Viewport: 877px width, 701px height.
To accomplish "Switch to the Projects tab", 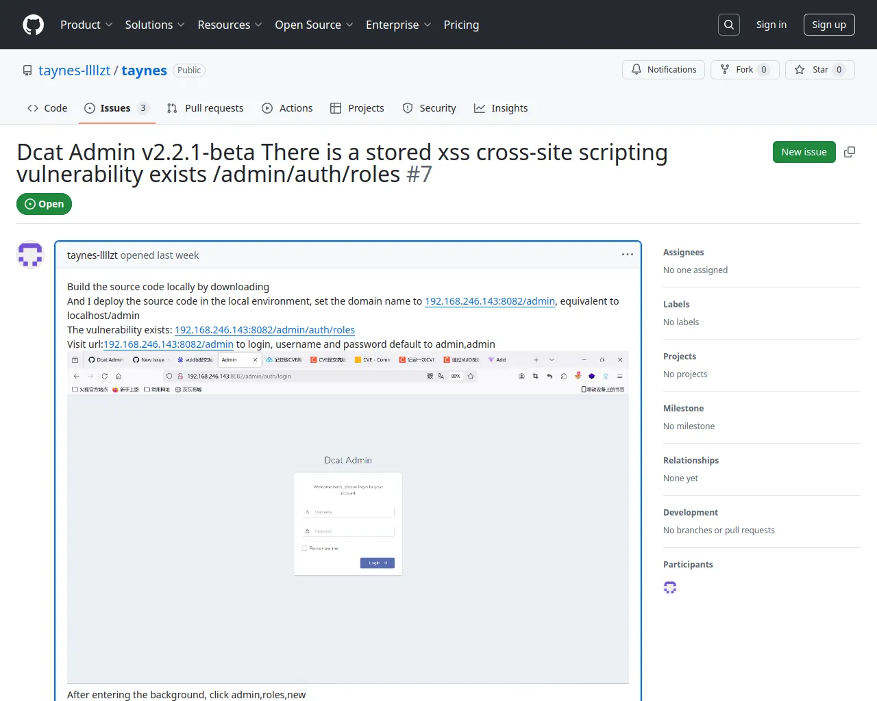I will (357, 108).
